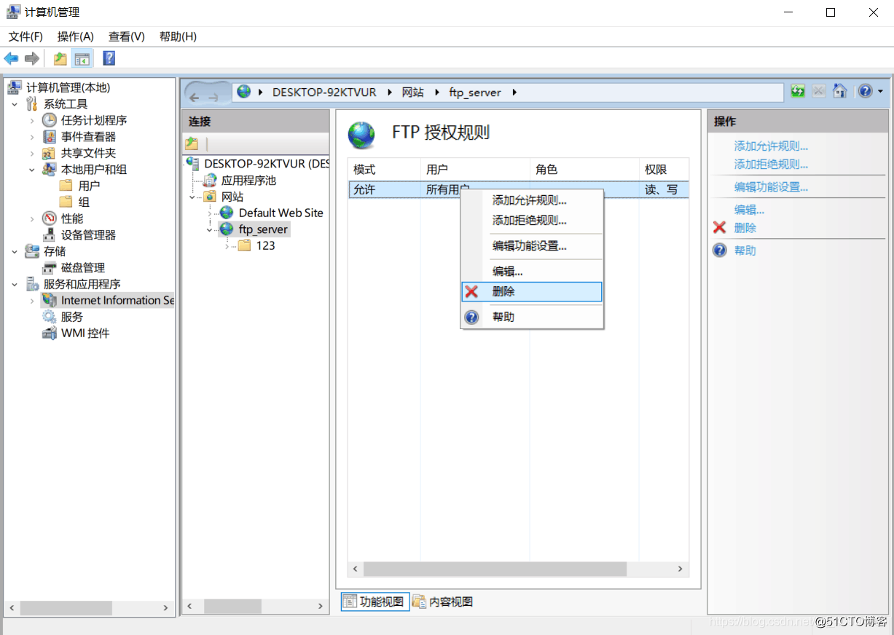Image resolution: width=894 pixels, height=635 pixels.
Task: Click 添加拒绝规则 link in 操作 panel
Action: pos(771,165)
